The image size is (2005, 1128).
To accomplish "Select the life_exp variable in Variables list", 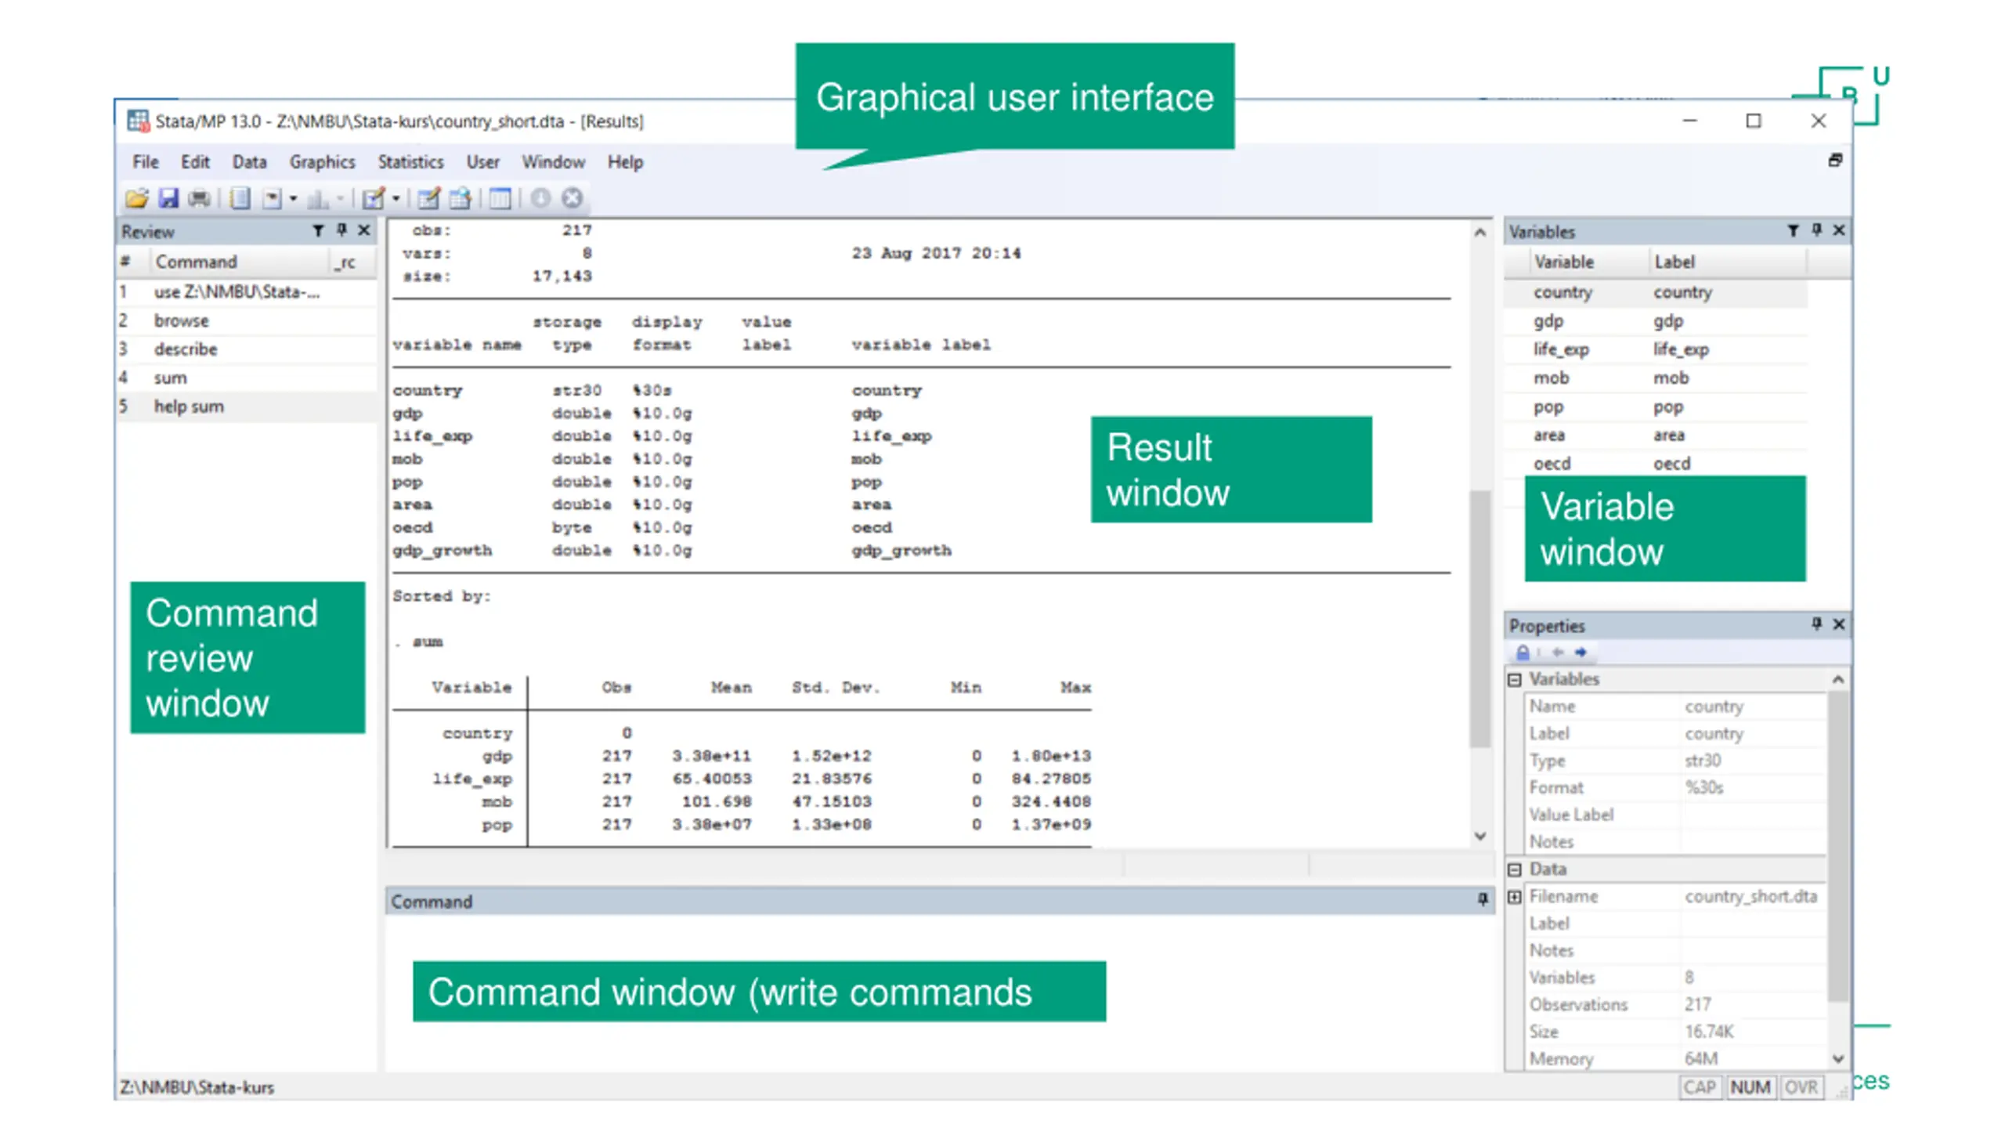I will click(1560, 349).
